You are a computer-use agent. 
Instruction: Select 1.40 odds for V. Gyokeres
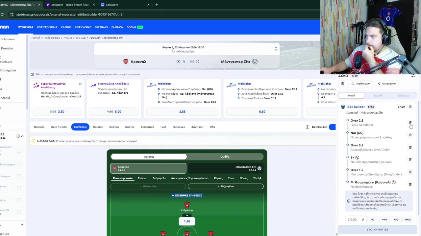tap(187, 221)
